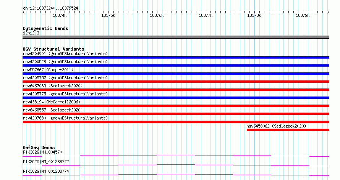
Task: Click the 18374k ruler label
Action: (x=60, y=15)
